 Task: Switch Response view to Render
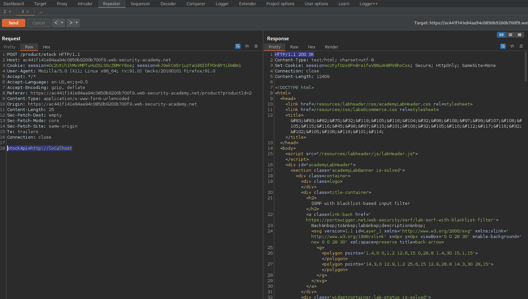point(331,47)
